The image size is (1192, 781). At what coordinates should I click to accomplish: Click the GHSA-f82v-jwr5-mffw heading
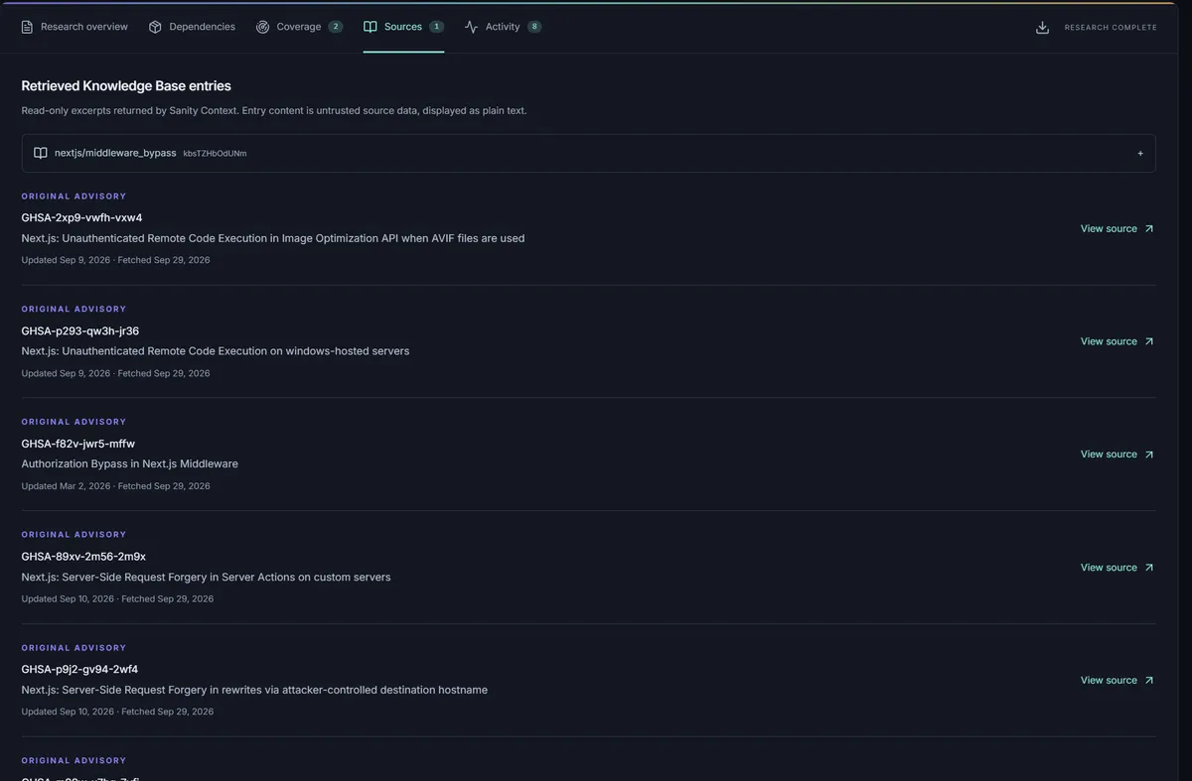coord(78,444)
